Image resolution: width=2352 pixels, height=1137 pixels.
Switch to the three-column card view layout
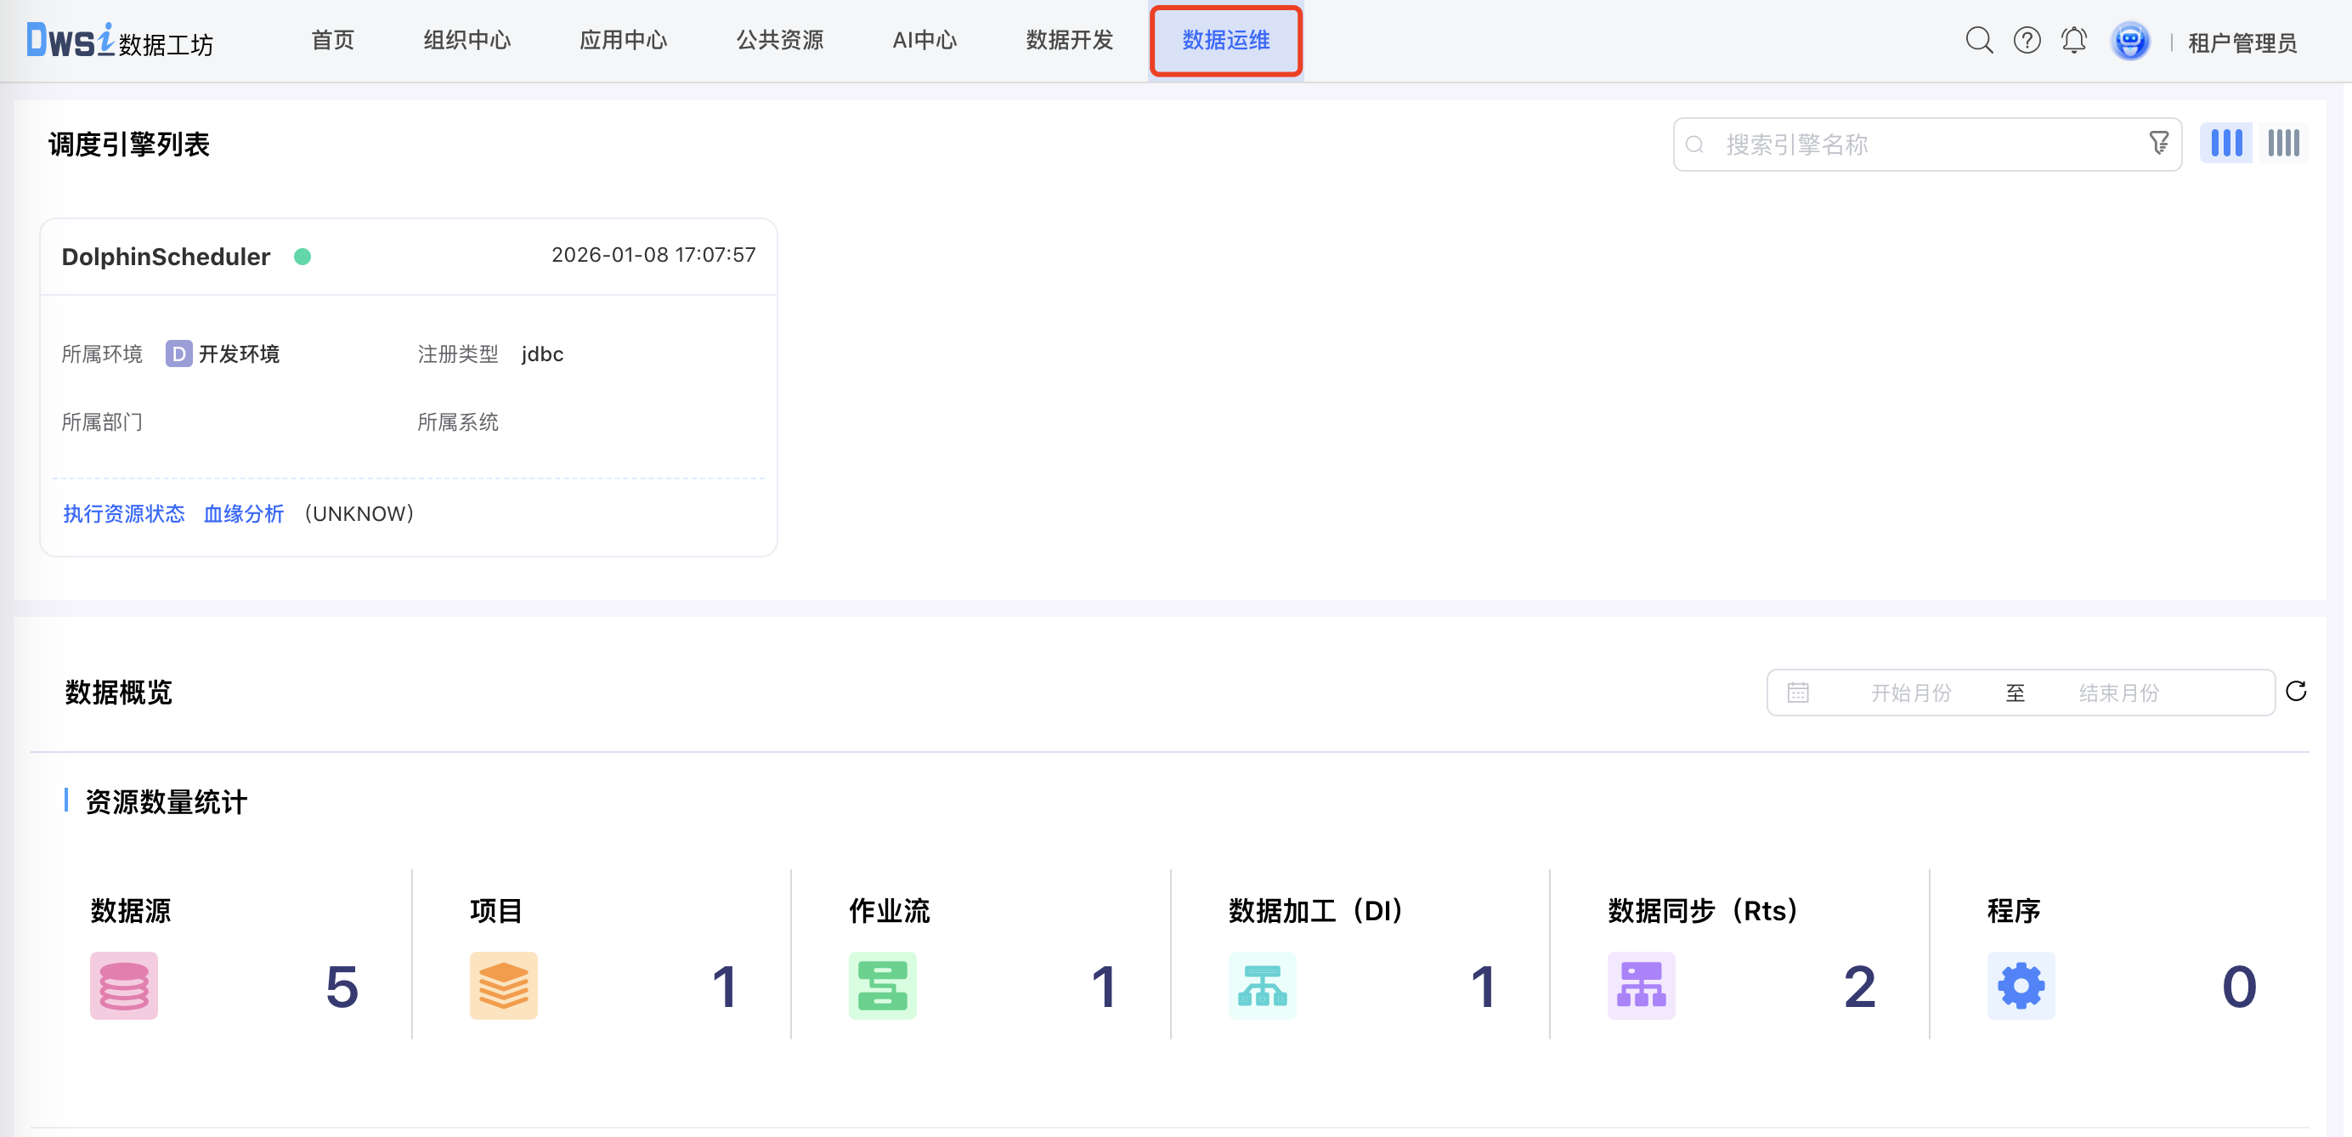pyautogui.click(x=2226, y=143)
